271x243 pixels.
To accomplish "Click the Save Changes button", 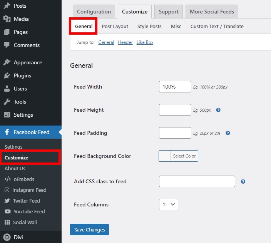I will [x=90, y=230].
